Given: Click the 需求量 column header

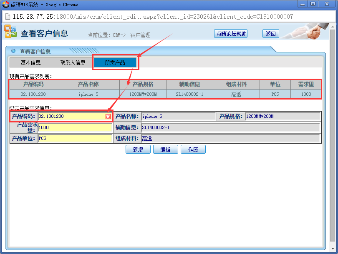Looking at the screenshot, I should click(x=306, y=84).
